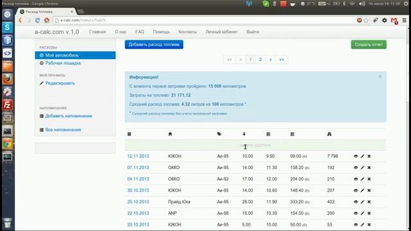Open Skype from the Ubuntu dock
Screen dimensions: 411x231
coord(7,27)
